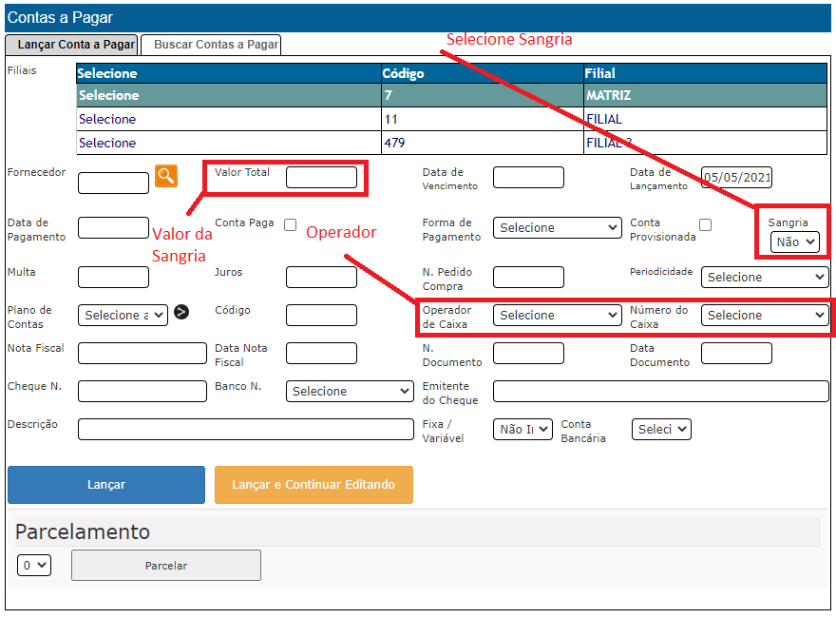This screenshot has width=836, height=618.
Task: Click the Data Documento input field
Action: (736, 354)
